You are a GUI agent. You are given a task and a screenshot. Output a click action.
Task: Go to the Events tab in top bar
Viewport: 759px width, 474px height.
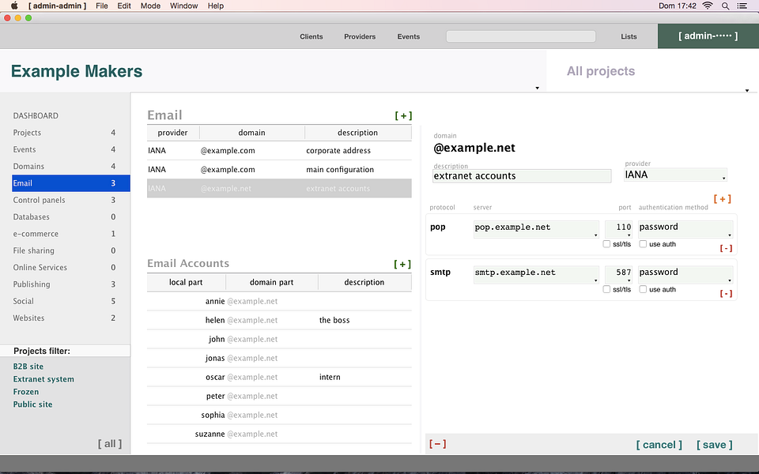409,37
